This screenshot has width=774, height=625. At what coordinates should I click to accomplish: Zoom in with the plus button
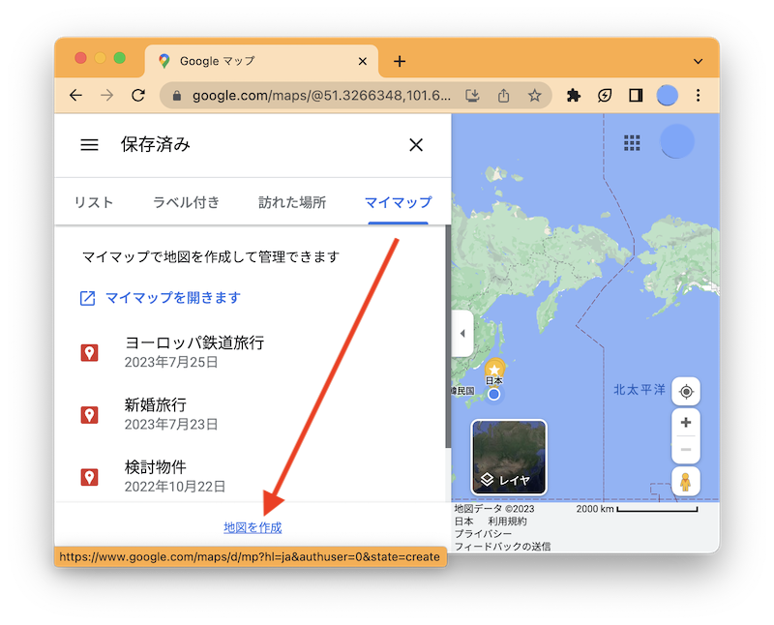click(x=686, y=423)
